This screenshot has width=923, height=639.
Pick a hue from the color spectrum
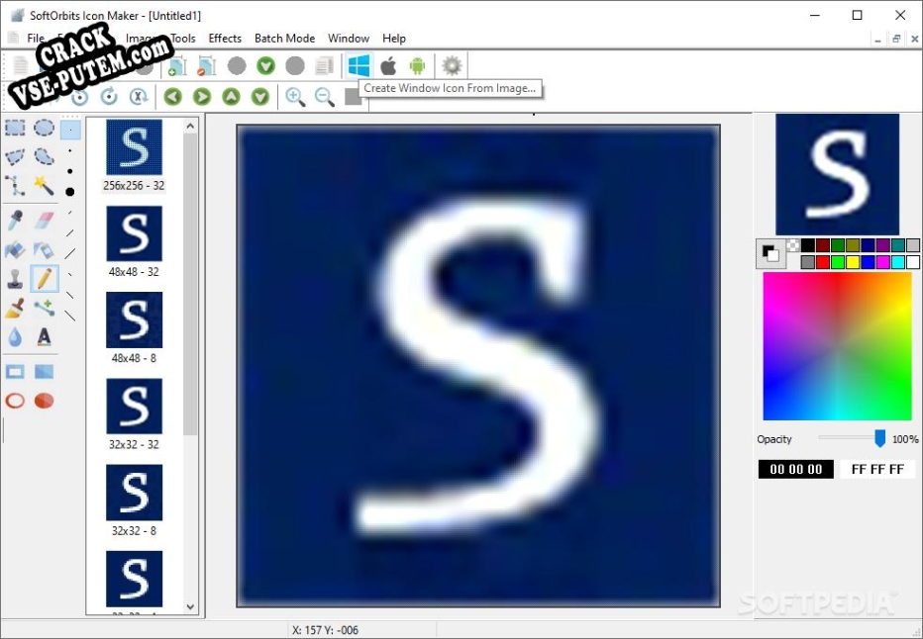click(x=837, y=346)
